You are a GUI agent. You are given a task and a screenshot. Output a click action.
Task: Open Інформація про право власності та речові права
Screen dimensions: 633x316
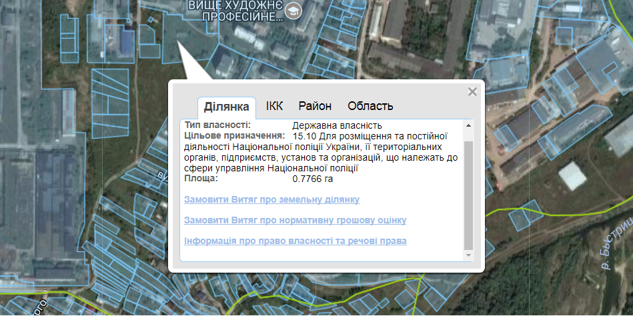click(x=295, y=241)
